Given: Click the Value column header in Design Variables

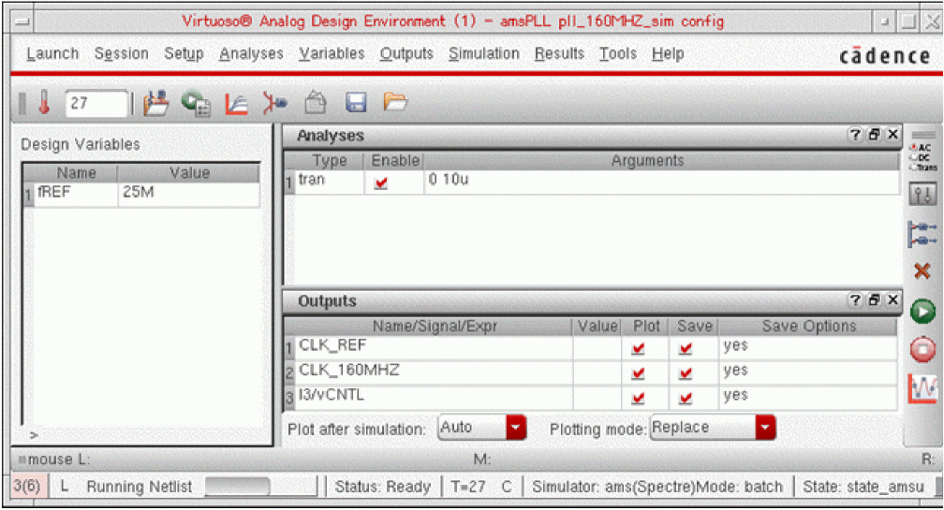Looking at the screenshot, I should click(x=189, y=173).
